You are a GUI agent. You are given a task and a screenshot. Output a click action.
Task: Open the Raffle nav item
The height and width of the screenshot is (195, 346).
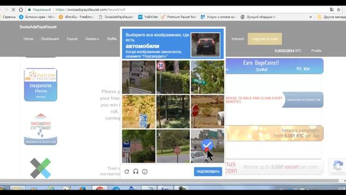click(112, 38)
